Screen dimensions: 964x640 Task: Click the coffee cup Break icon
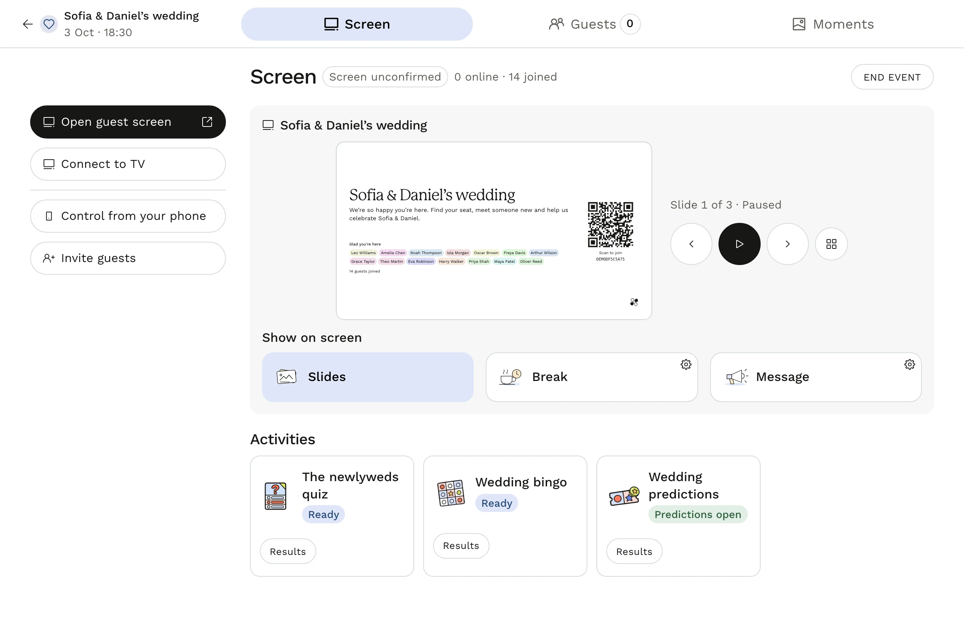click(x=510, y=377)
